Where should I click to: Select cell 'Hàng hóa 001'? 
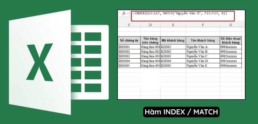[x=150, y=47]
